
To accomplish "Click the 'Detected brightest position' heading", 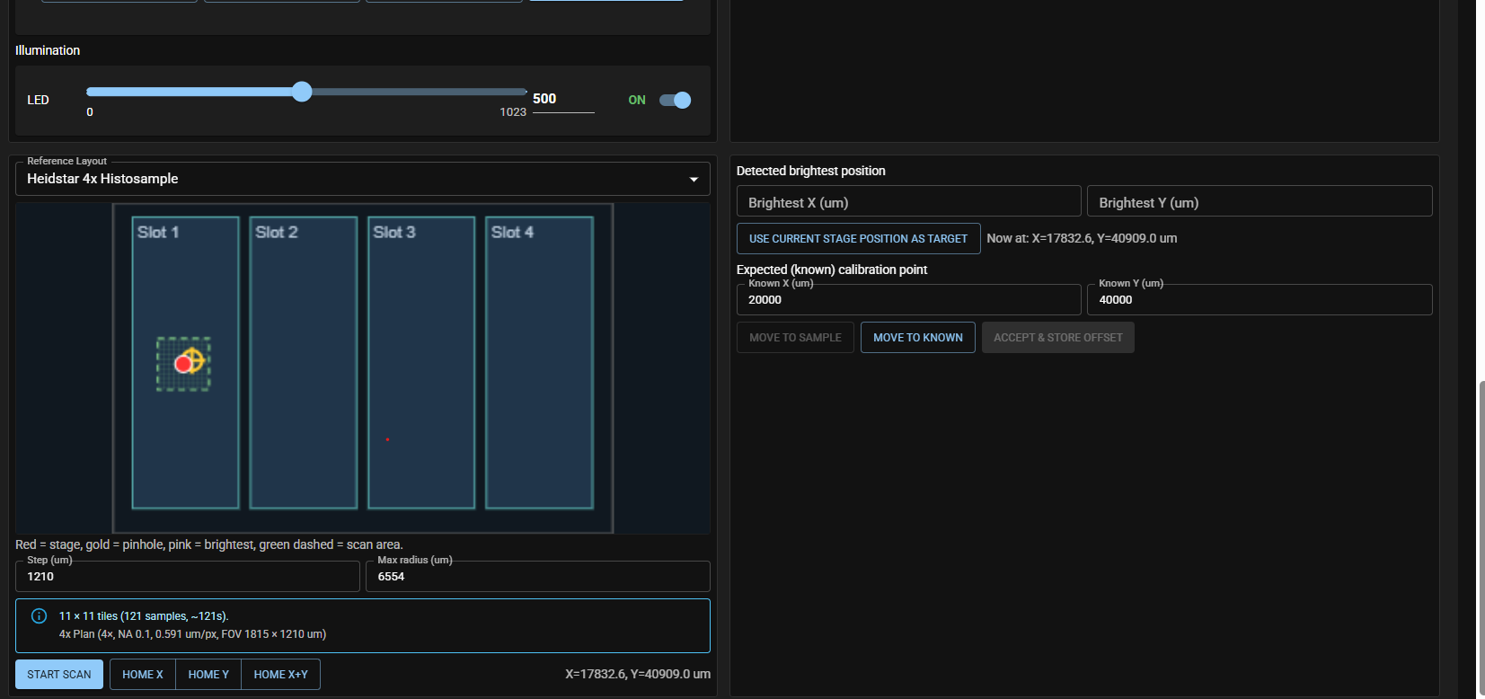I will [811, 171].
